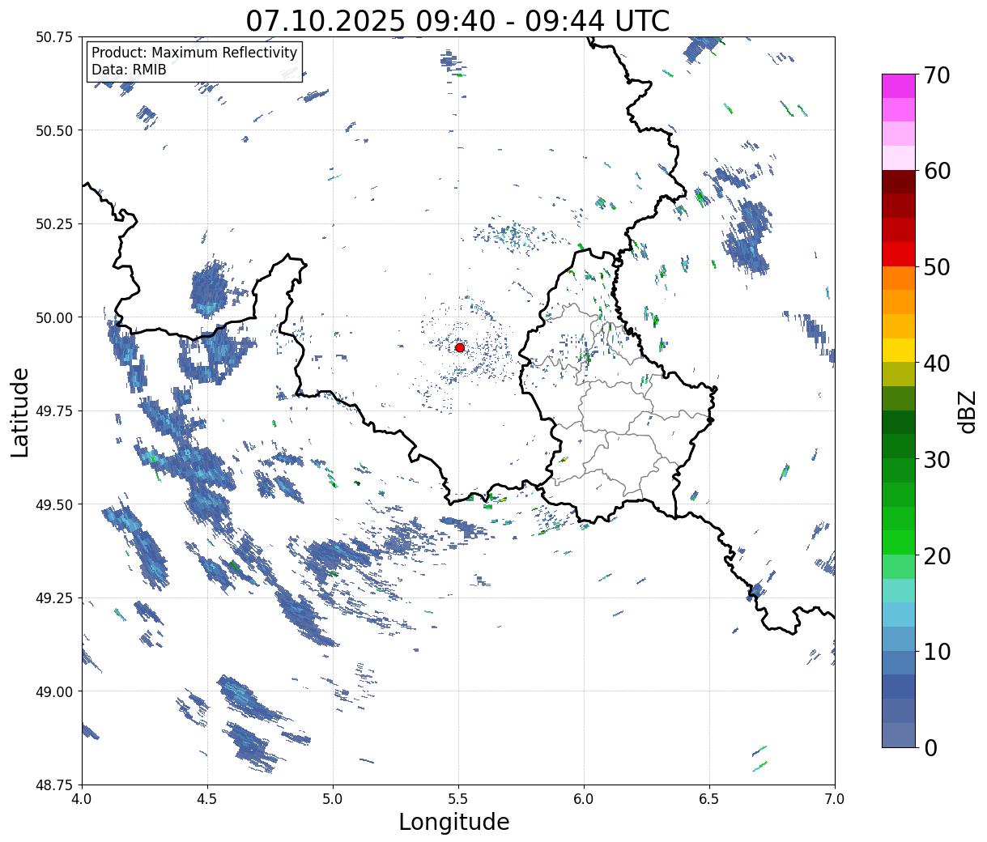This screenshot has width=987, height=842.
Task: Click the latitude tick label 48.75
Action: (54, 785)
